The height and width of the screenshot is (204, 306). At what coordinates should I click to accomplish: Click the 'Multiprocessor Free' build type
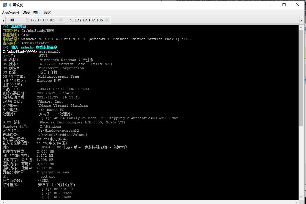tap(59, 77)
